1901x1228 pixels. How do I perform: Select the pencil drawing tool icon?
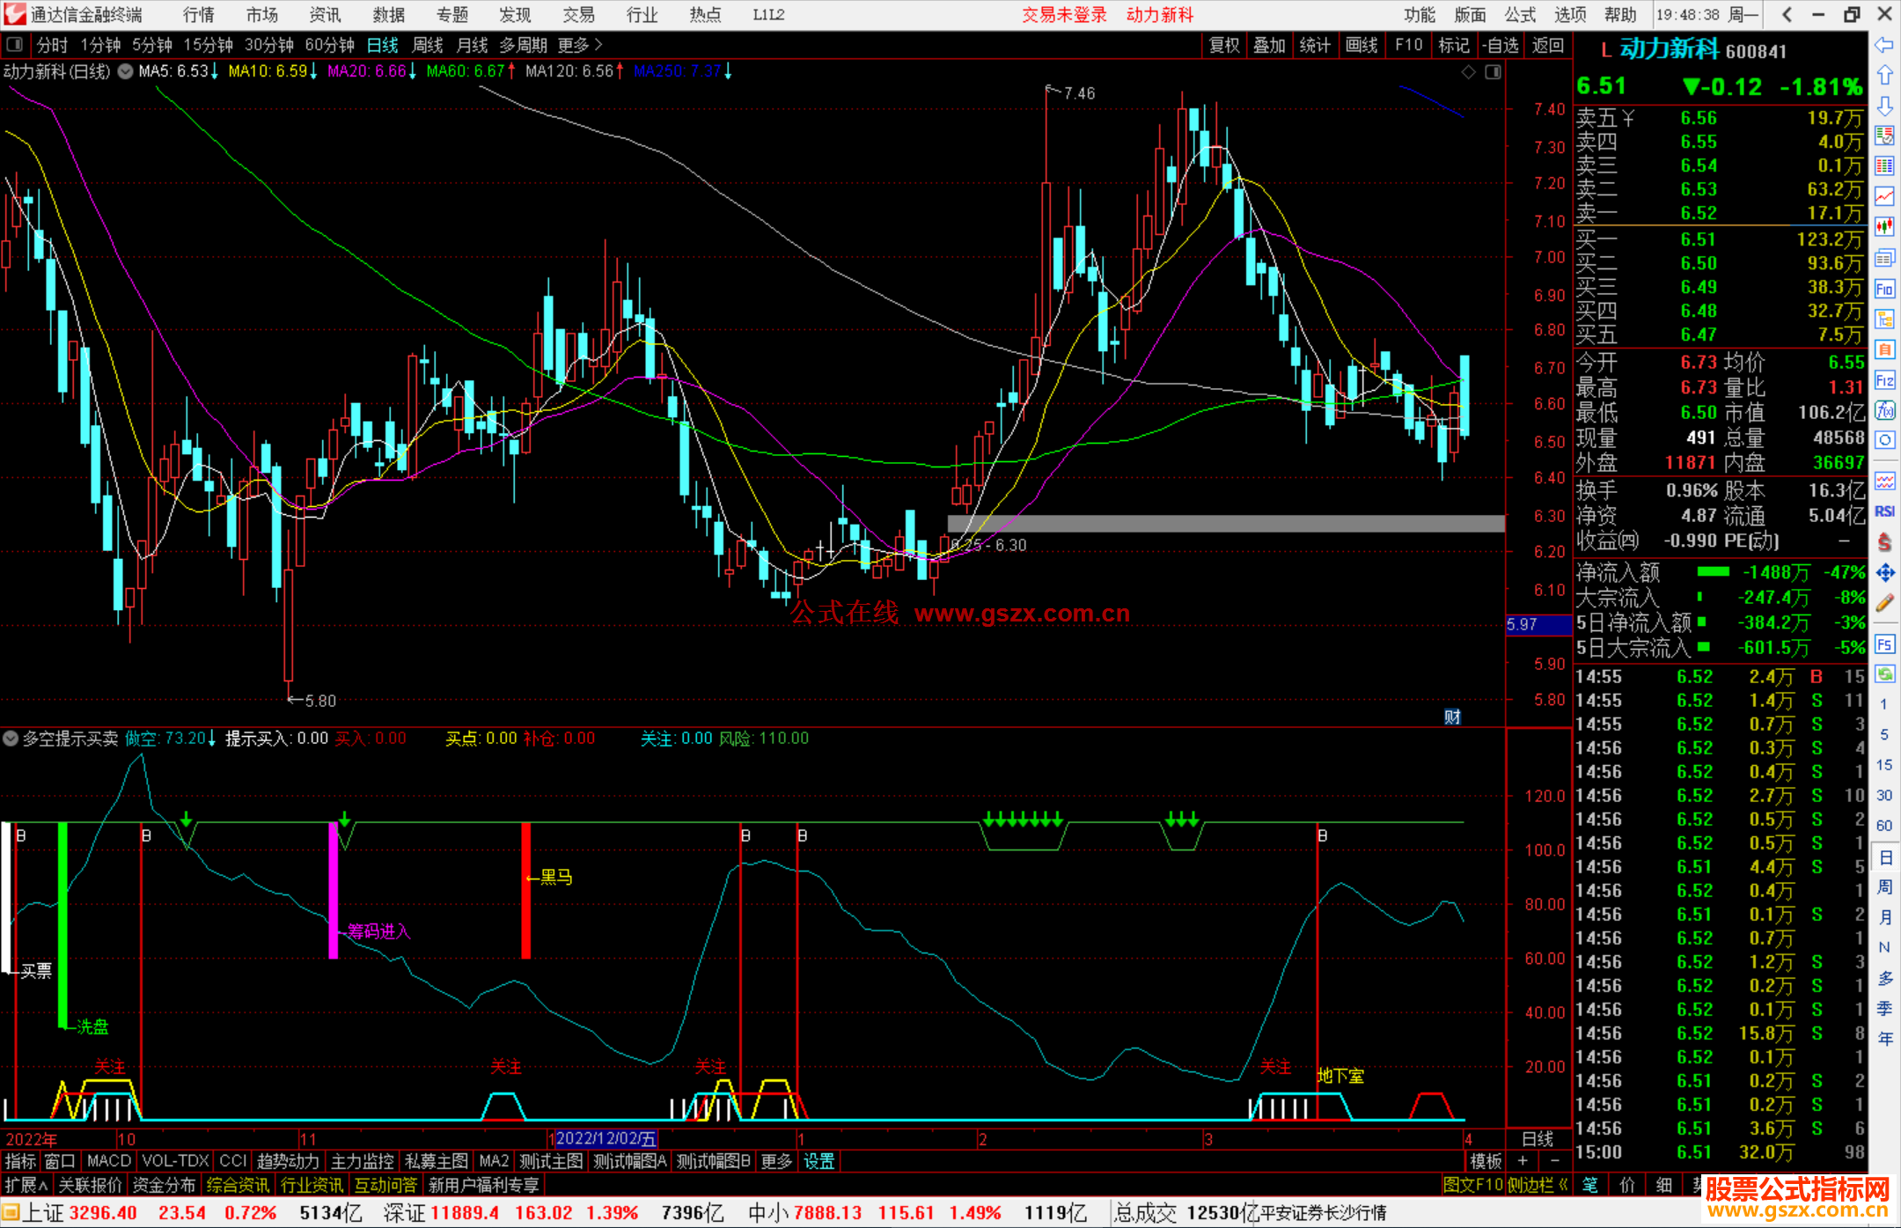[x=1884, y=603]
